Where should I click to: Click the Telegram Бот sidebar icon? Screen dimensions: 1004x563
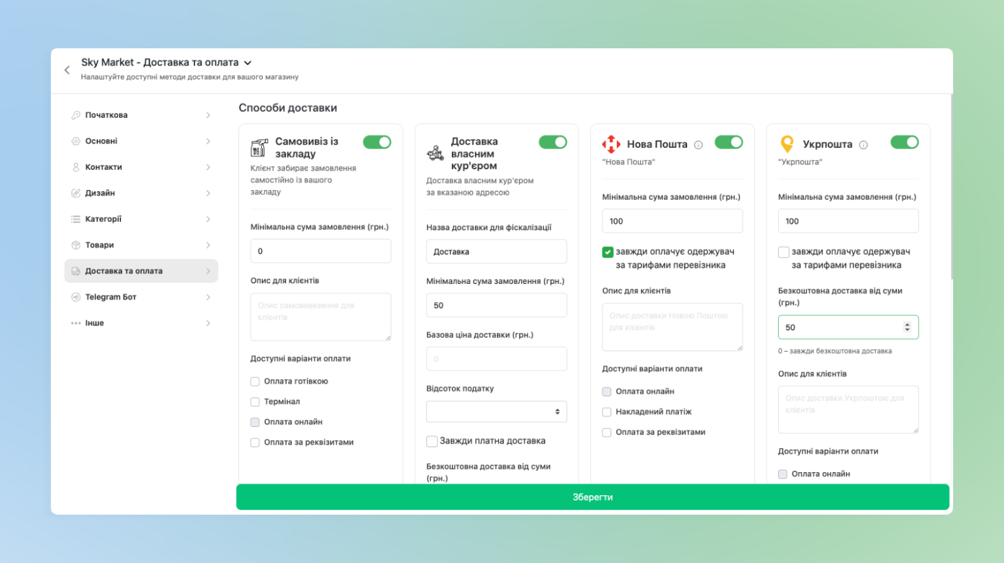coord(76,297)
